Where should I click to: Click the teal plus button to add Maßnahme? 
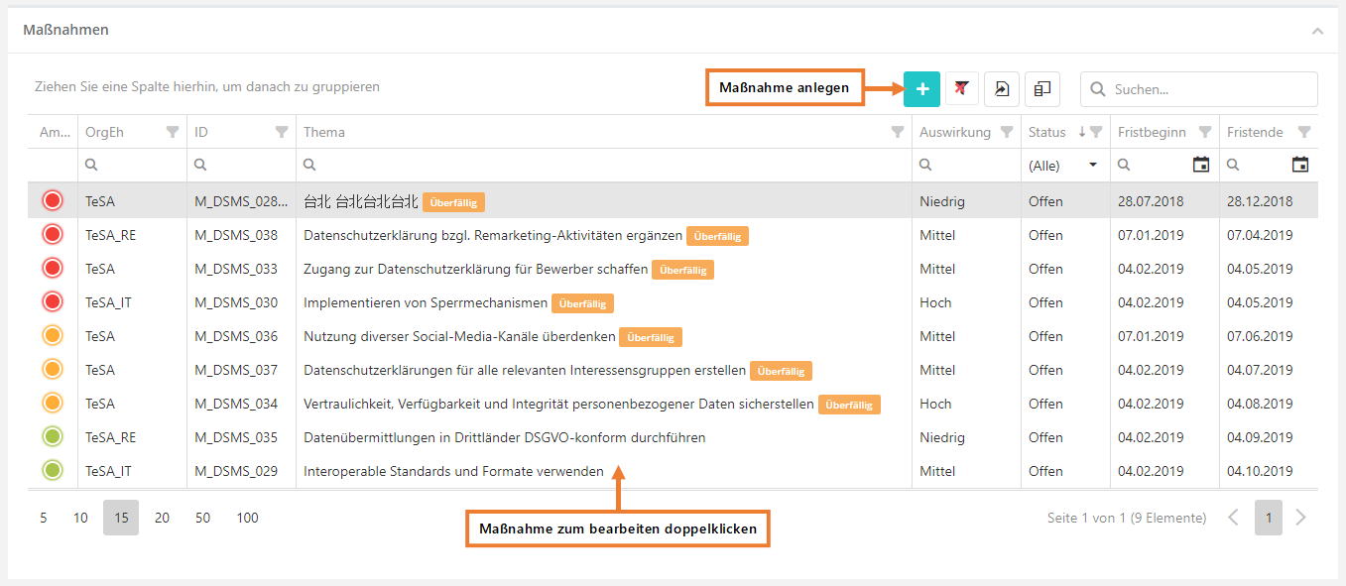tap(921, 89)
